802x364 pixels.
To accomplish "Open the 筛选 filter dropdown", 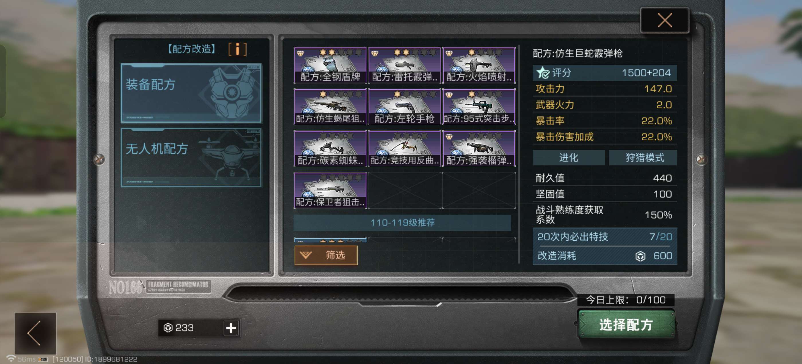I will click(x=326, y=255).
